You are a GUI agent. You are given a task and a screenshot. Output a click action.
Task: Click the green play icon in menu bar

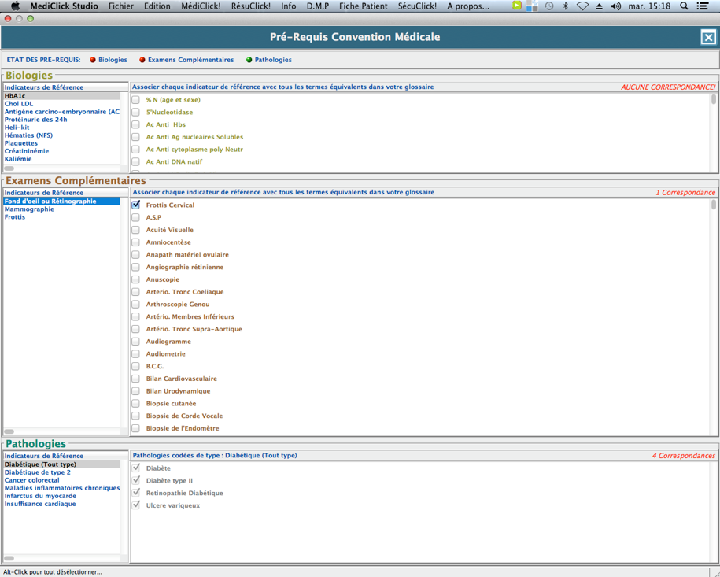(x=516, y=6)
